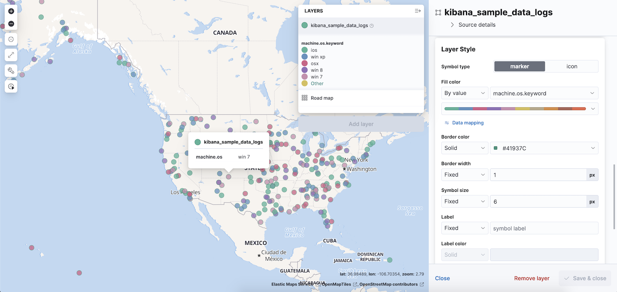Viewport: 617px width, 292px height.
Task: Click the Symbol size value field
Action: click(537, 201)
